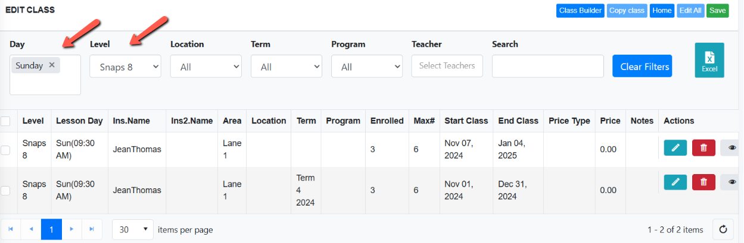The width and height of the screenshot is (744, 243).
Task: Click into the Search text field
Action: 548,66
